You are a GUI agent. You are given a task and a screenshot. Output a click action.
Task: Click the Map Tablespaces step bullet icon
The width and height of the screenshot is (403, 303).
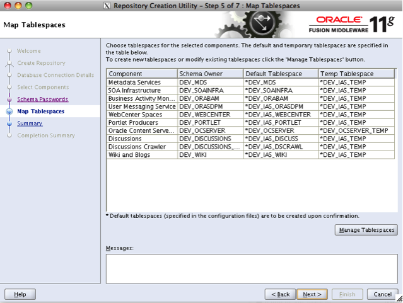[x=9, y=111]
